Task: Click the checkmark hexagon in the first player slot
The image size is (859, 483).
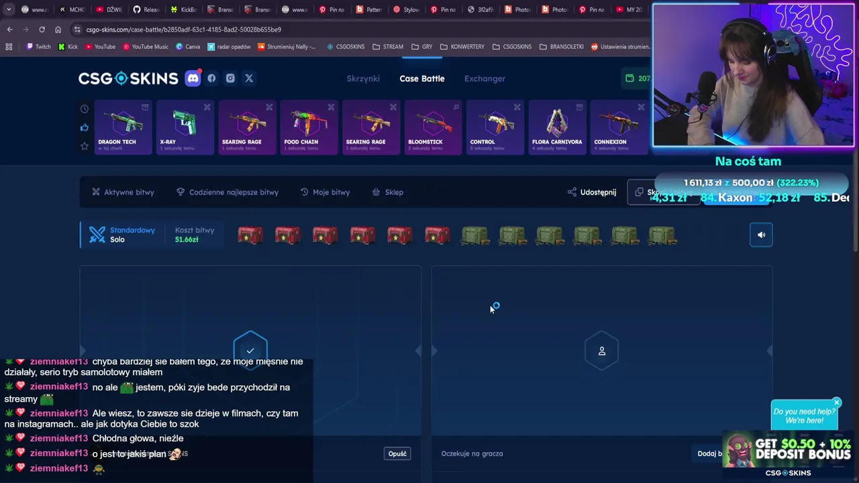Action: point(250,351)
